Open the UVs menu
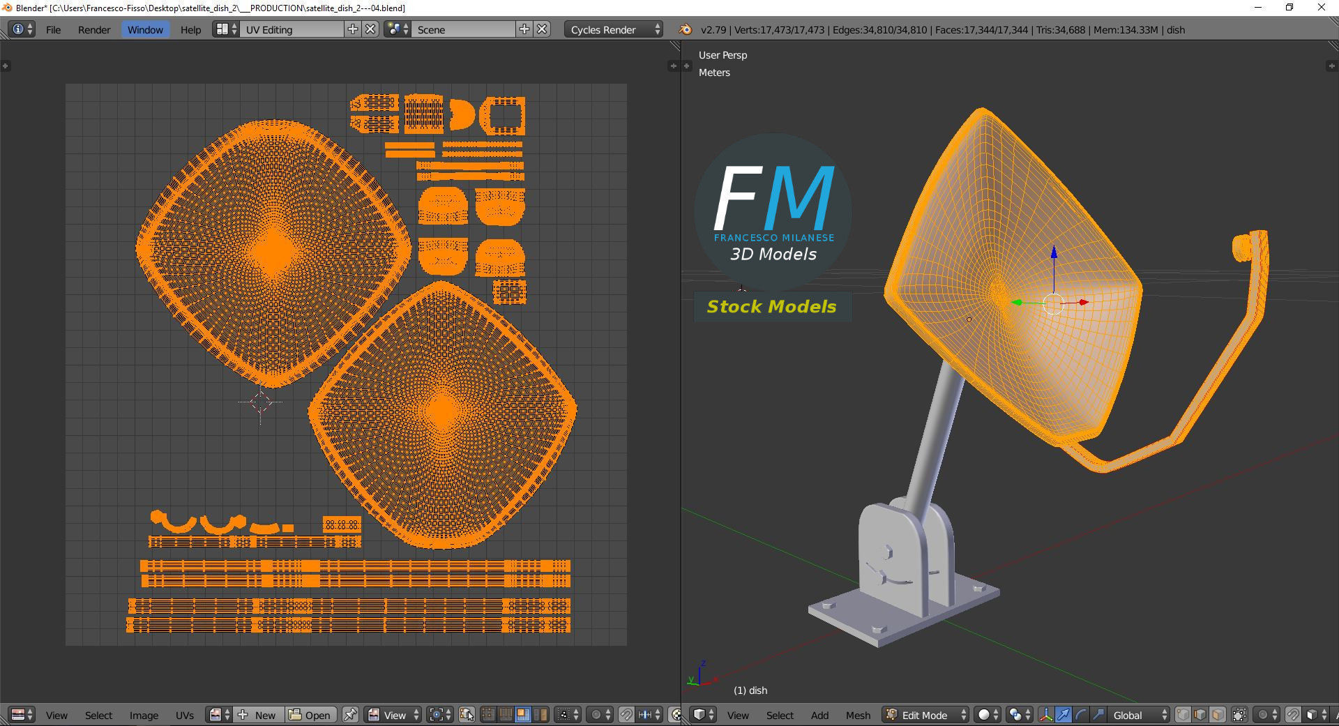Image resolution: width=1339 pixels, height=726 pixels. pos(185,715)
